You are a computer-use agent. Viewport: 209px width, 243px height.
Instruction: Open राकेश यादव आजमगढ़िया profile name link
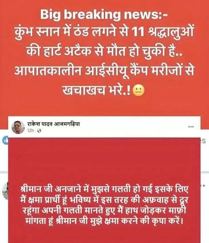tap(54, 124)
